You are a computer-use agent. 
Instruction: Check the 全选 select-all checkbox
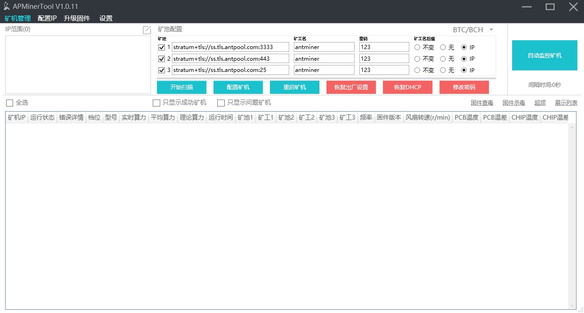click(x=9, y=103)
